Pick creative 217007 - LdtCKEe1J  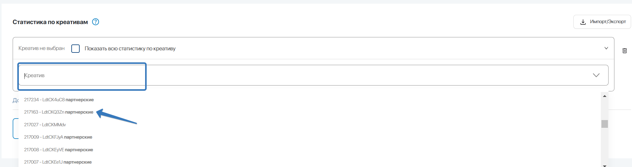pyautogui.click(x=58, y=162)
